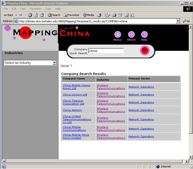The height and width of the screenshot is (169, 193).
Task: Click the red Go search button
Action: pos(145,50)
